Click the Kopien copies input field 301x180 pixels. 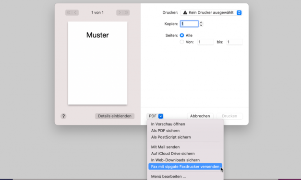click(189, 24)
